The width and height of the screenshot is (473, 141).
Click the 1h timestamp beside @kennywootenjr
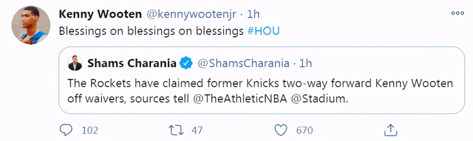click(x=253, y=14)
